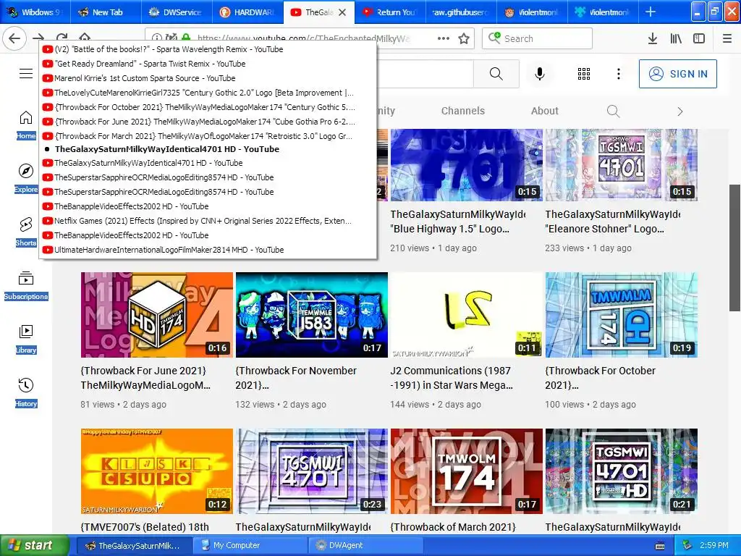This screenshot has height=556, width=741.
Task: Switch to the Return You browser tab
Action: point(390,12)
